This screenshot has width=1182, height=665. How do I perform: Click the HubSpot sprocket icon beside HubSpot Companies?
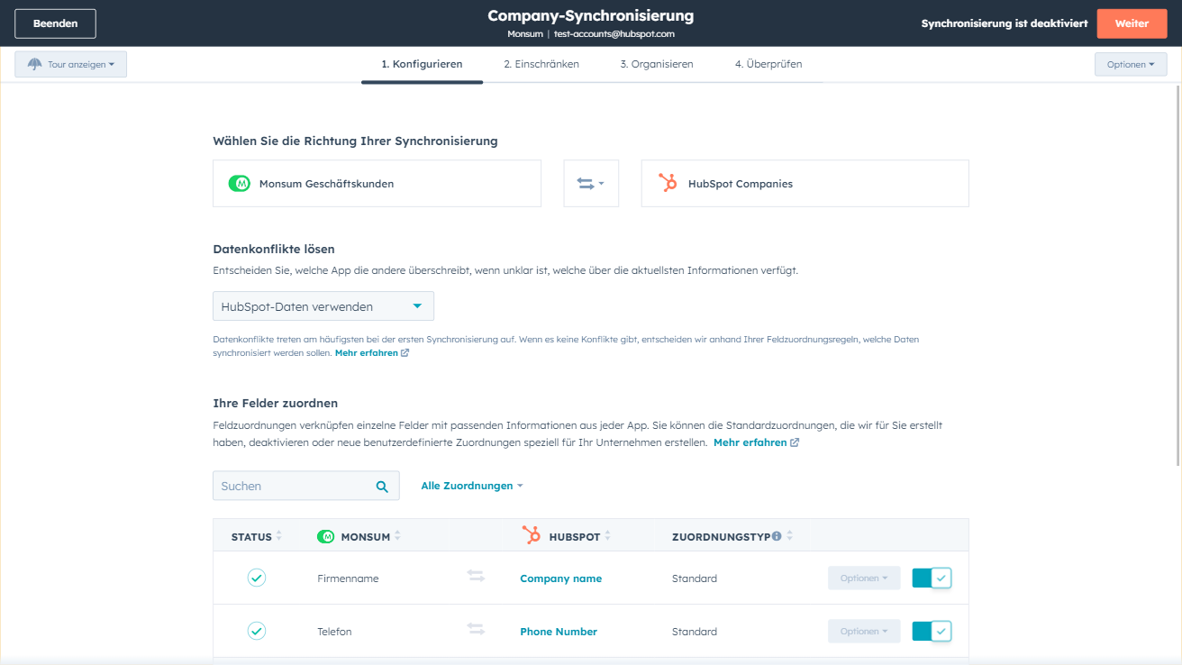[668, 184]
